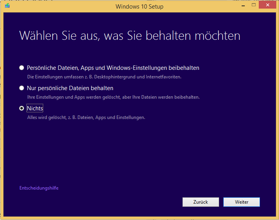Click the "Windows 10 Setup" title bar text

coord(139,6)
